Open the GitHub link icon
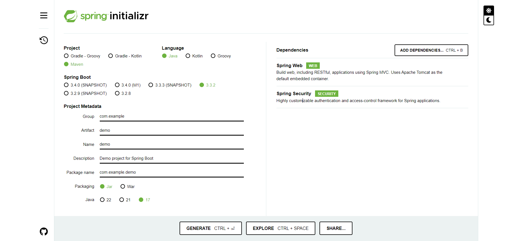 (x=44, y=231)
